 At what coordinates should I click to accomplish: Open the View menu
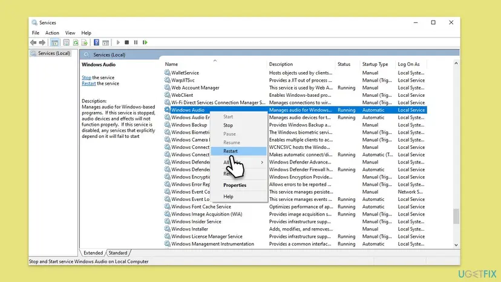[x=70, y=33]
